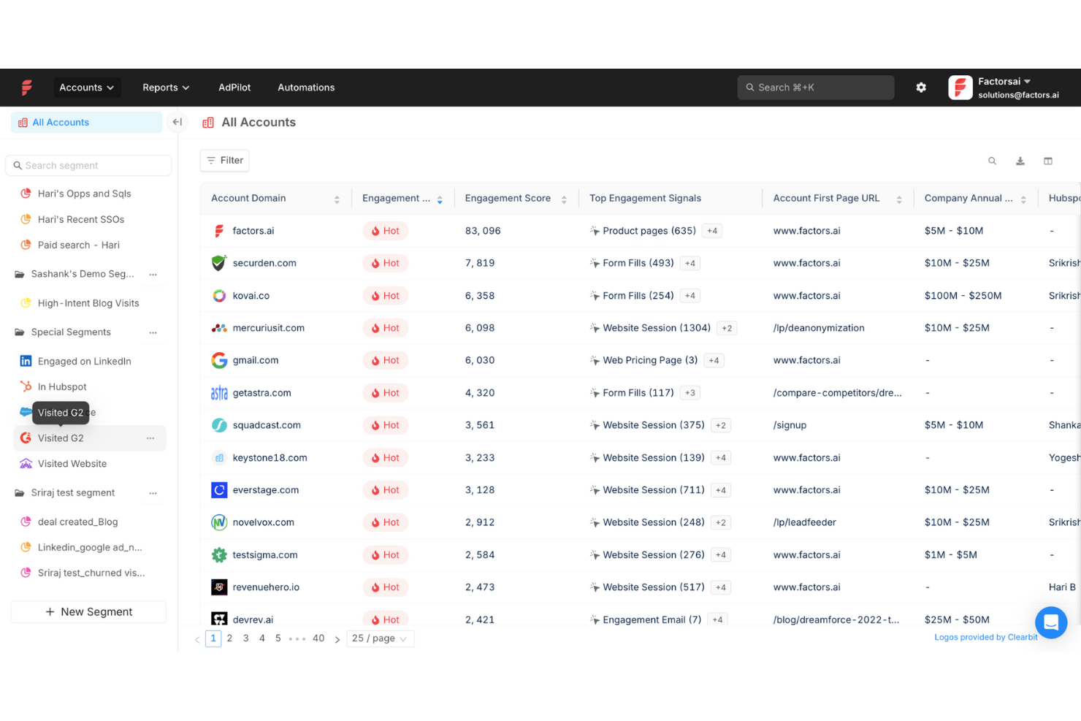1081x721 pixels.
Task: Click the Visited Website segment icon
Action: point(26,464)
